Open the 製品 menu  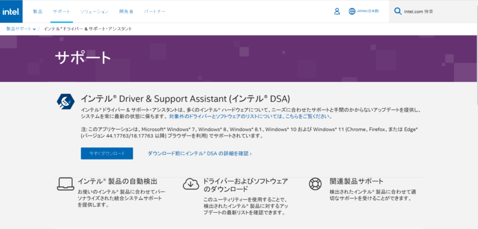pyautogui.click(x=38, y=11)
